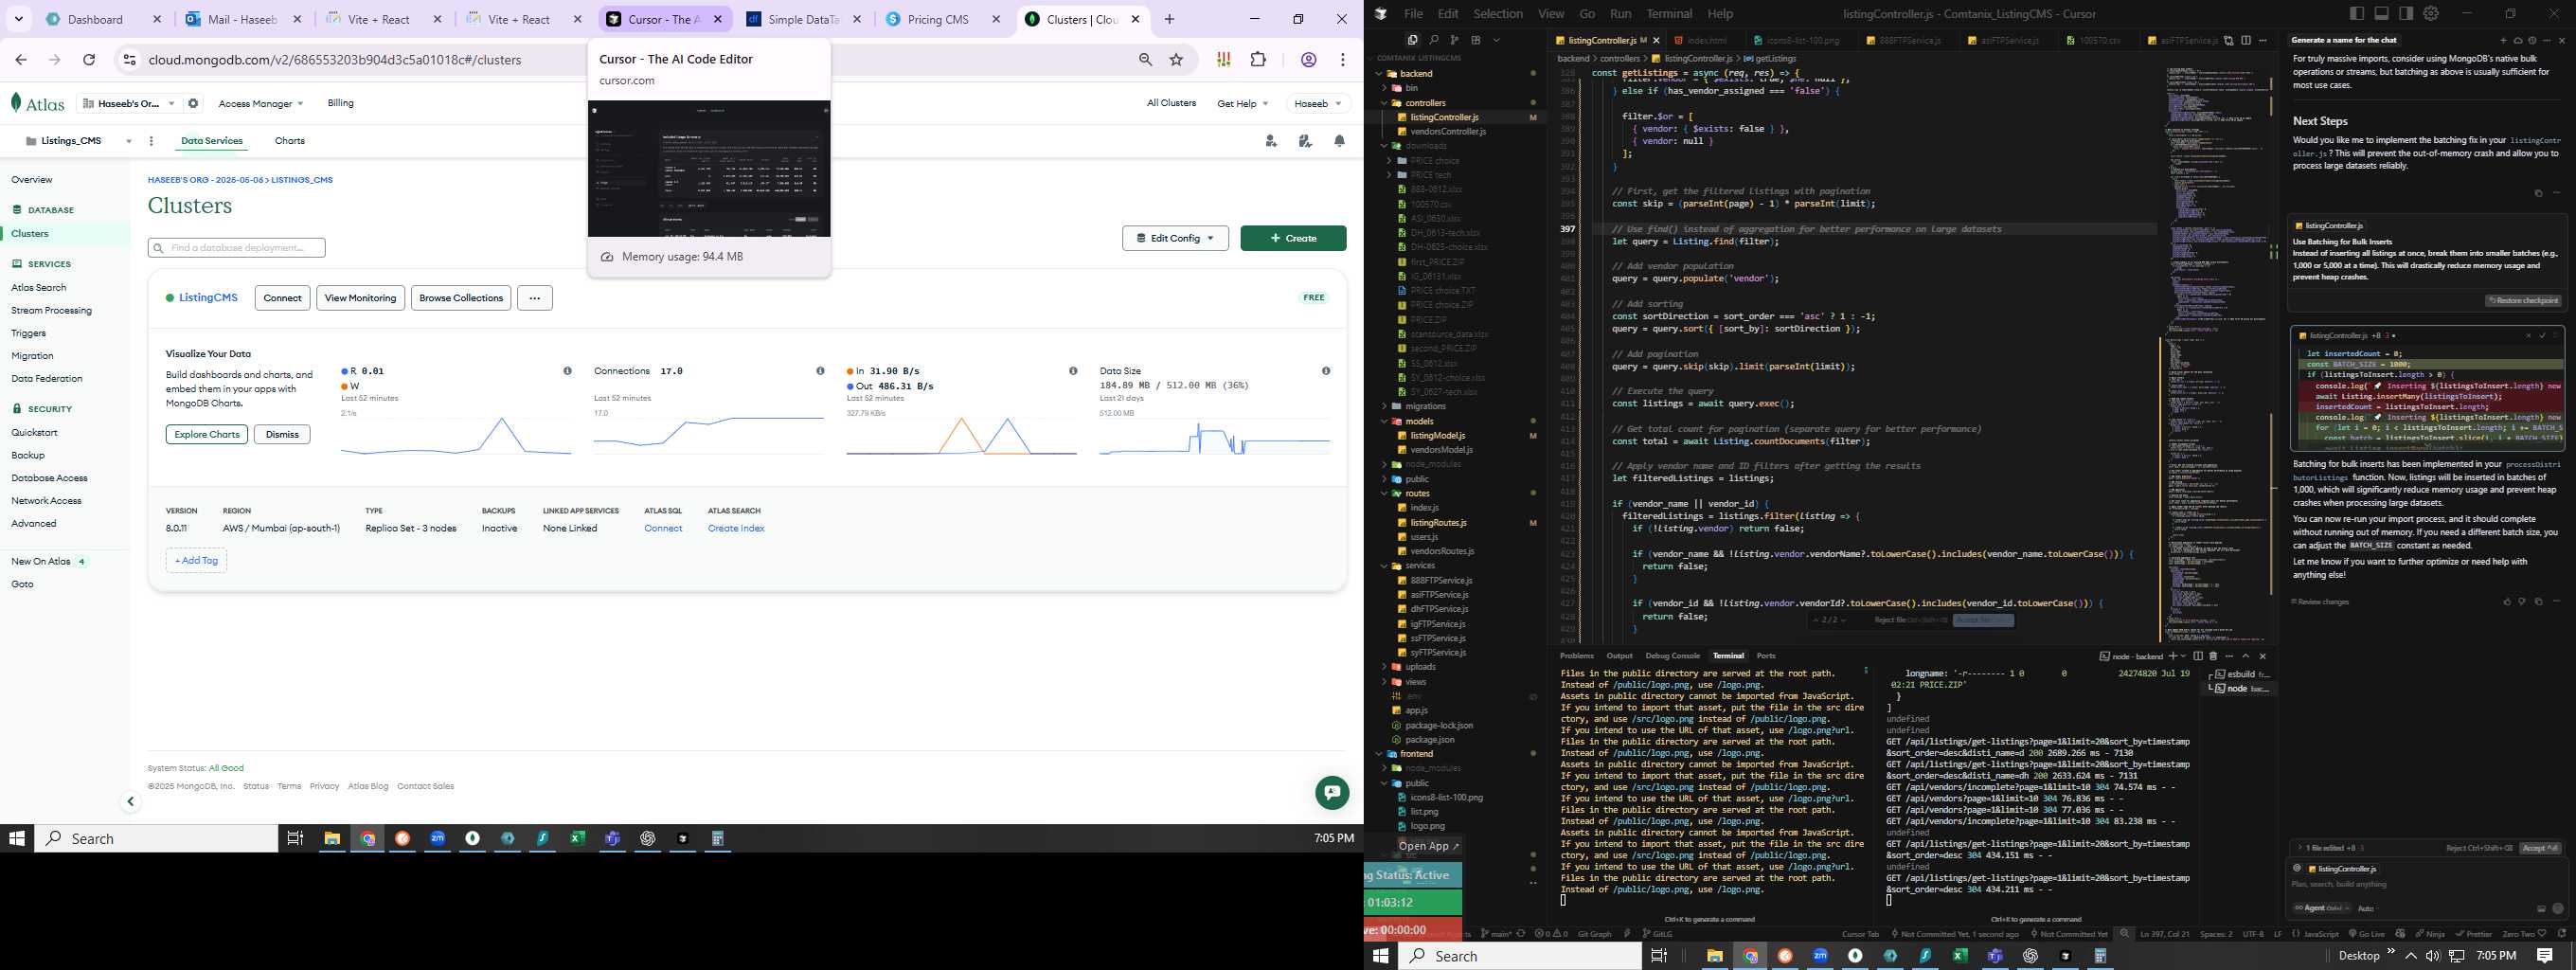Open listingModel.js in Cursor explorer

tap(1437, 435)
